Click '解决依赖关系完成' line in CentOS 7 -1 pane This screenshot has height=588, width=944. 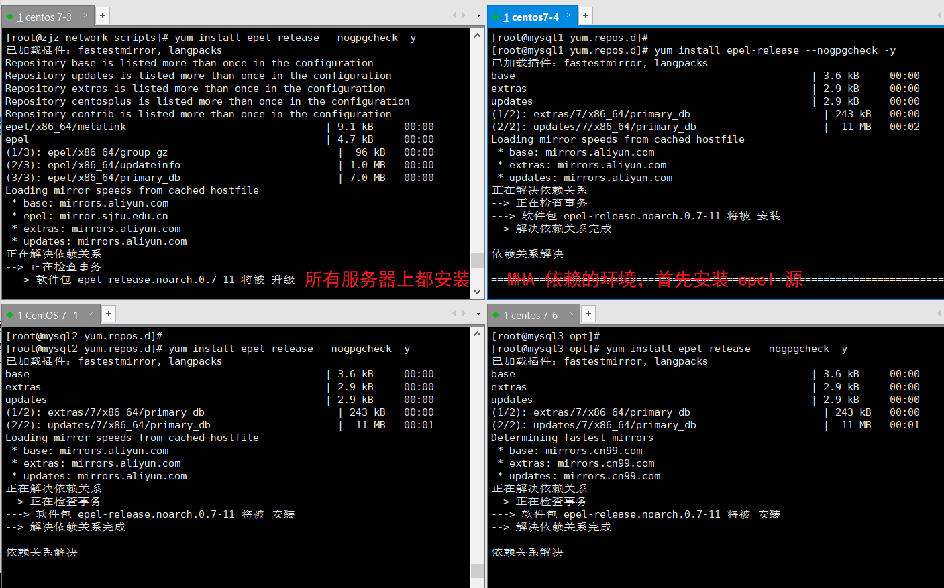(x=66, y=527)
